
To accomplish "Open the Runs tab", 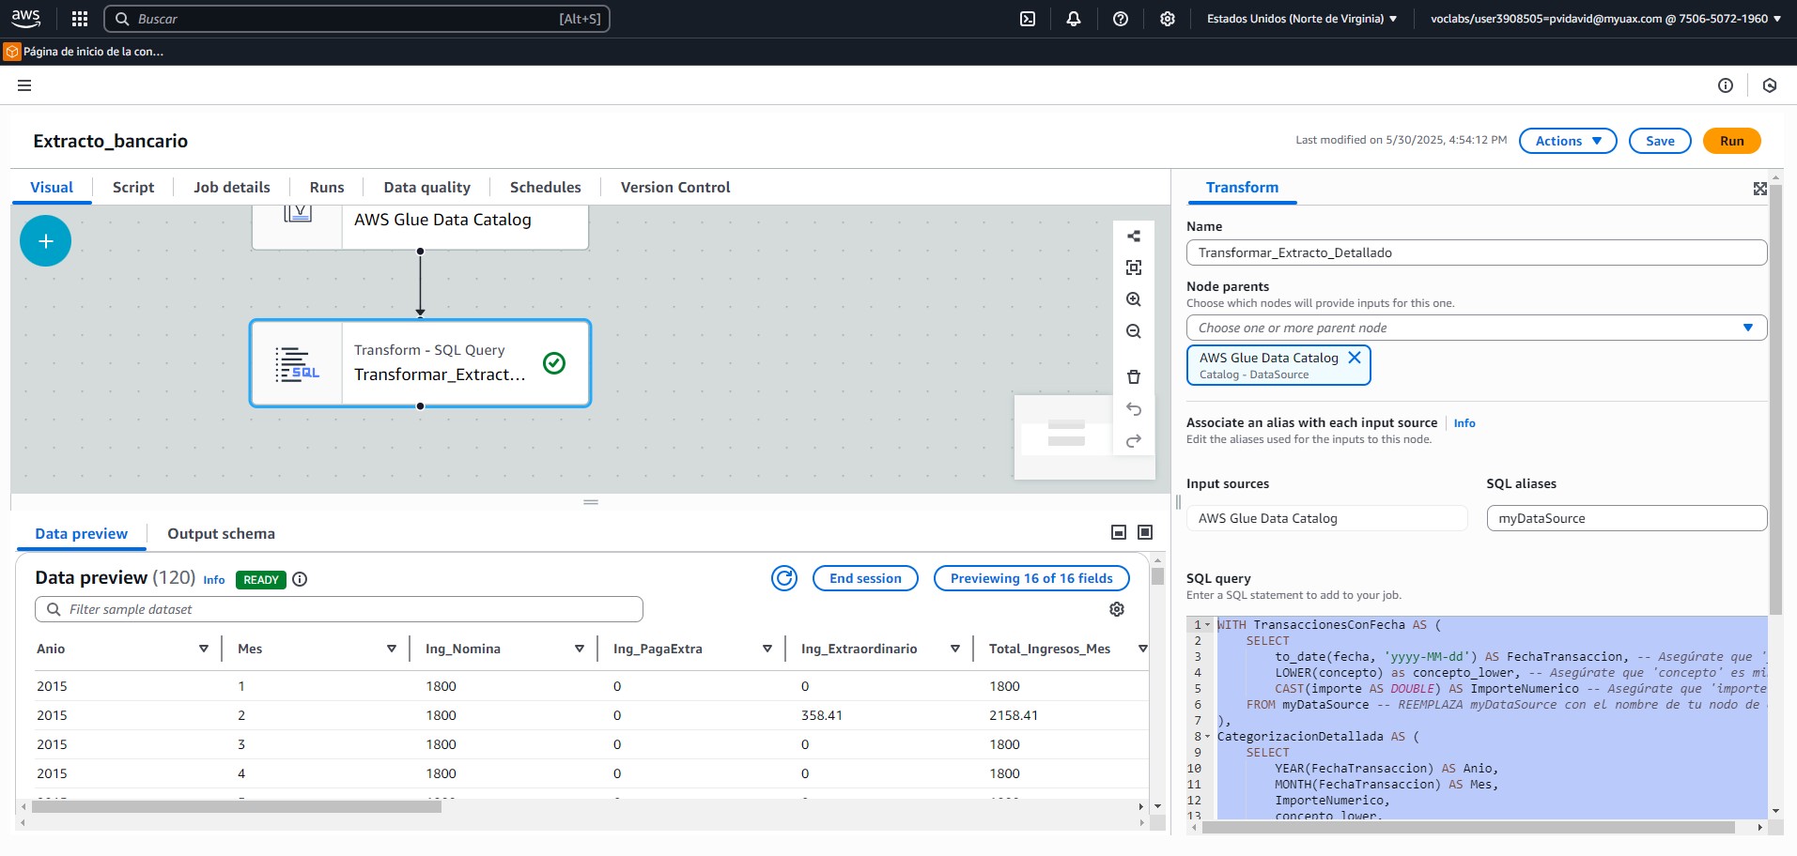I will [327, 188].
